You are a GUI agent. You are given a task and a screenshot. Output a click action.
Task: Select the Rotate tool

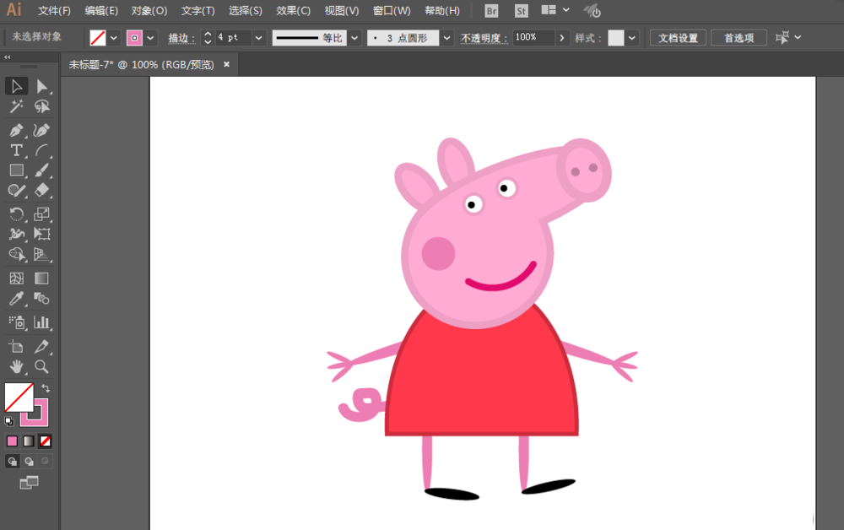(17, 214)
